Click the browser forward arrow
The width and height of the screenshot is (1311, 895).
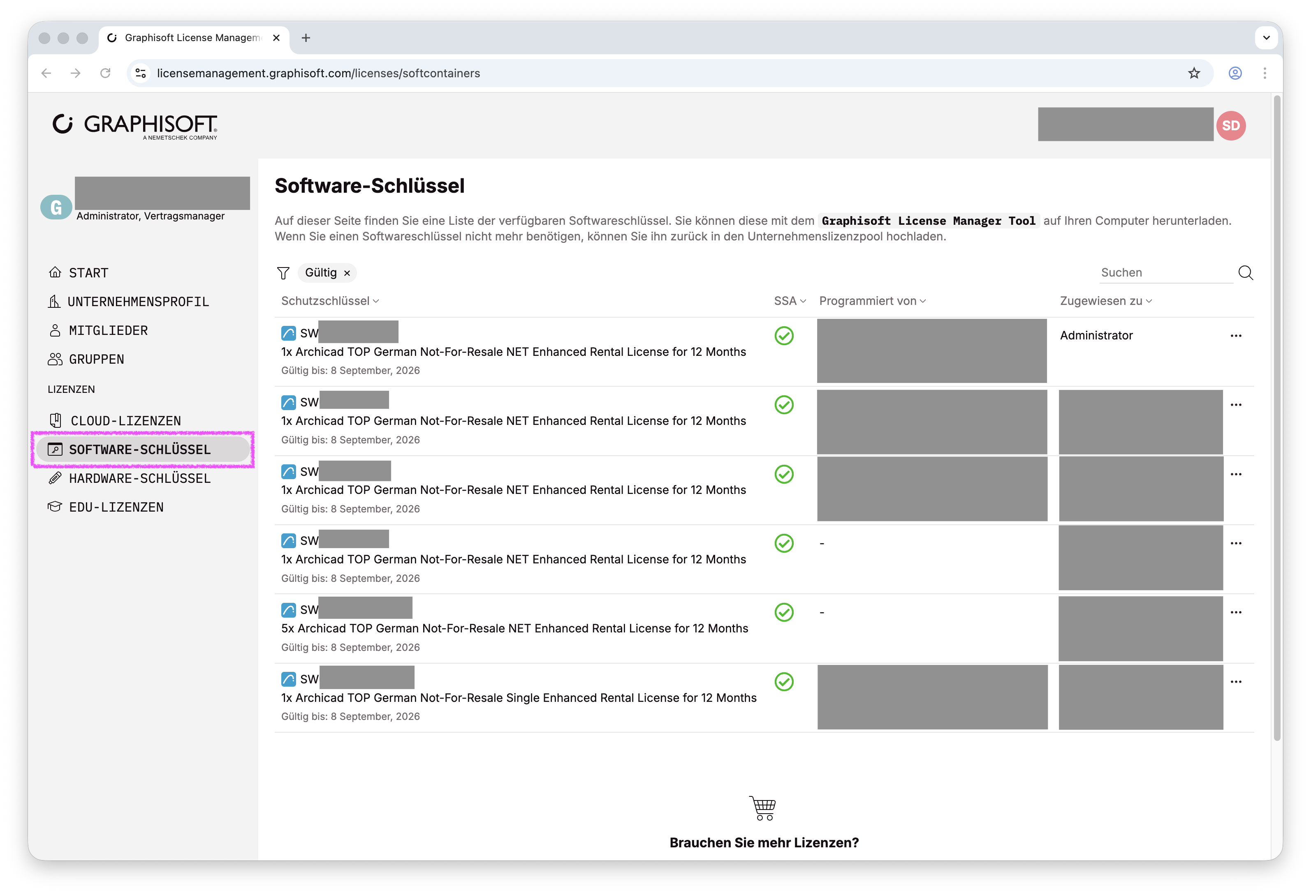point(76,73)
